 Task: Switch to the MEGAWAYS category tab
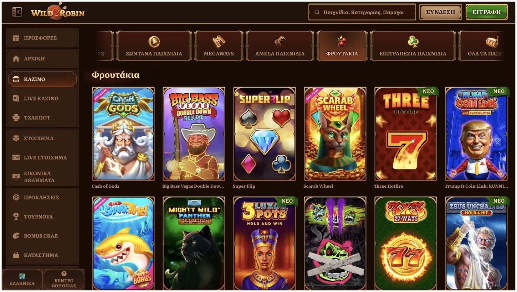click(219, 46)
